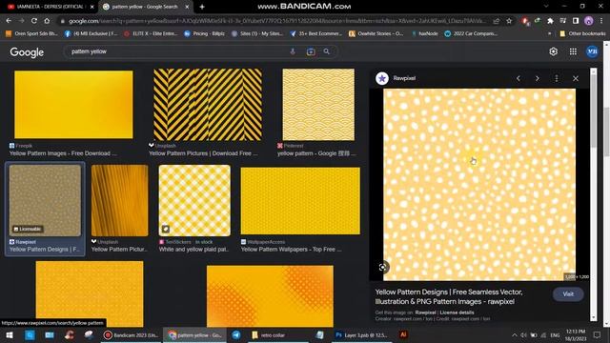The image size is (610, 343).
Task: Close the Rawpixel image preview panel
Action: click(576, 78)
